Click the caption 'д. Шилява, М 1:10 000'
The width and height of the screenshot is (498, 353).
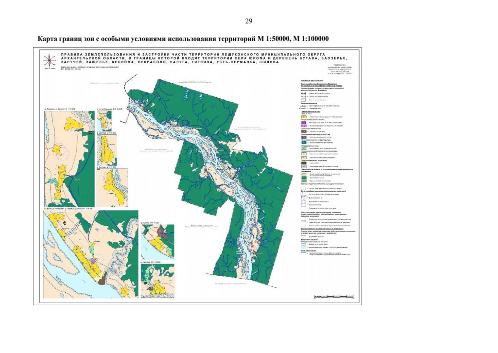point(107,133)
